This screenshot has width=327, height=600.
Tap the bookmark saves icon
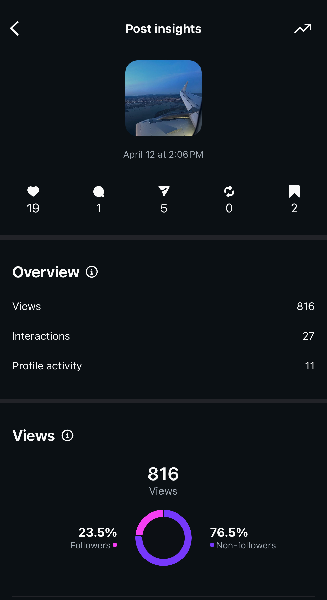[294, 192]
